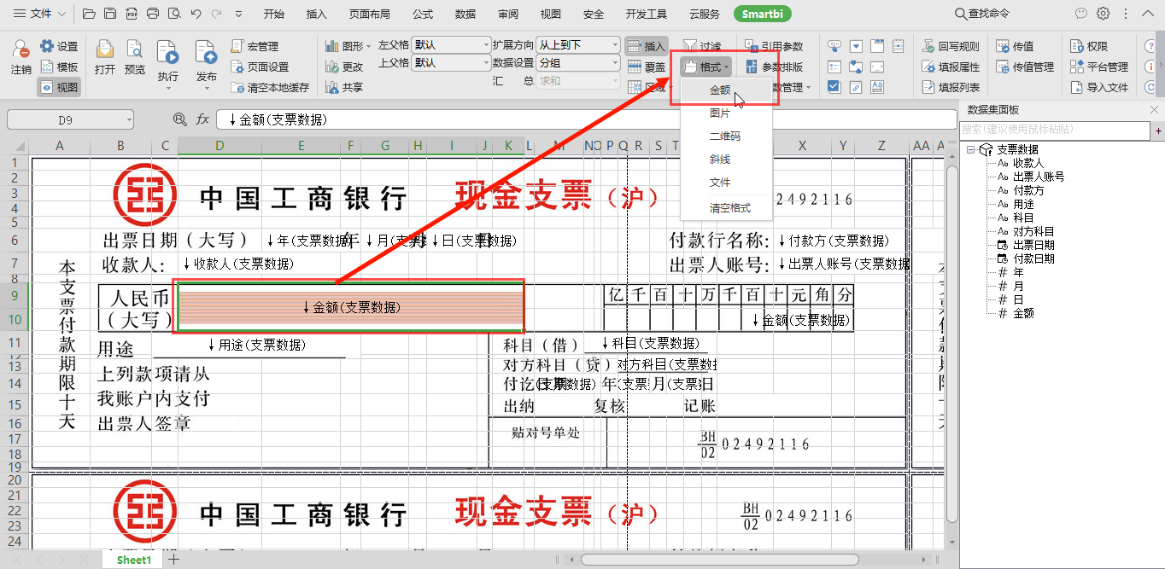
Task: Click 填报列表 fill-in list
Action: (x=951, y=87)
